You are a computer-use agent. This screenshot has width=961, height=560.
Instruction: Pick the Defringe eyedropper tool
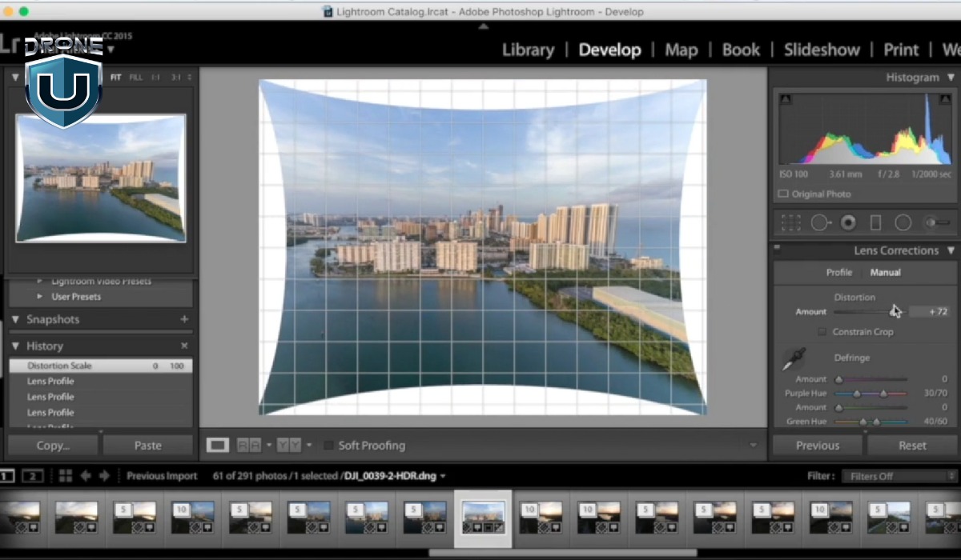click(794, 359)
